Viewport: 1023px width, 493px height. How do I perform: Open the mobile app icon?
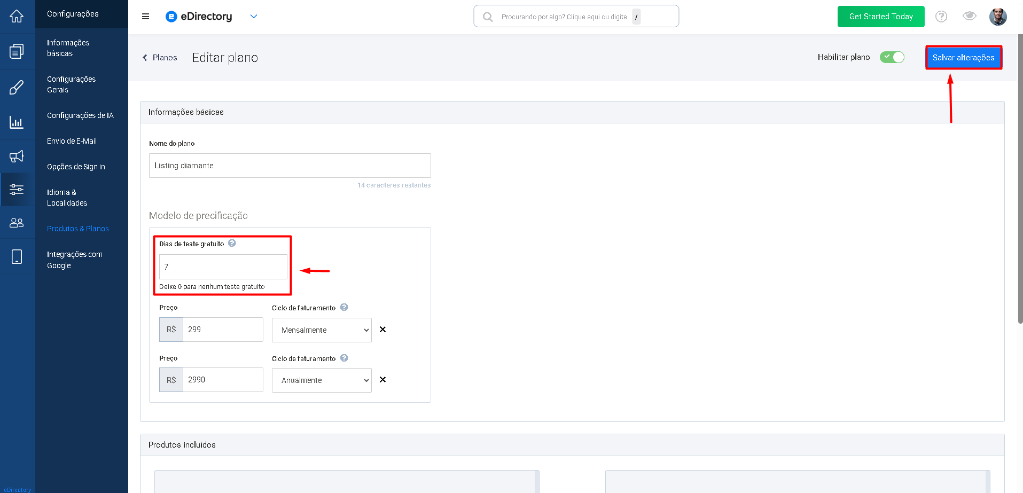17,257
